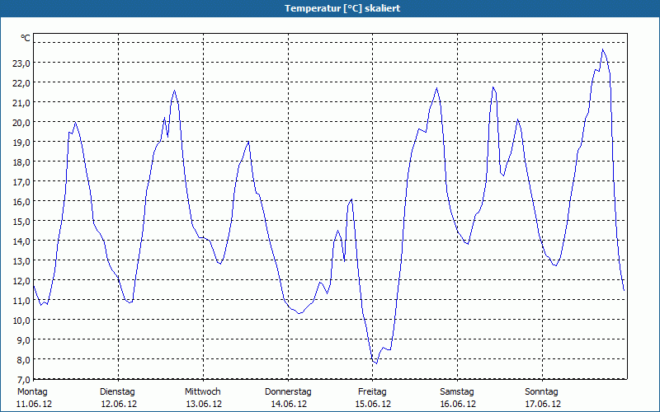Click the 16,0 y-axis label

click(x=22, y=201)
